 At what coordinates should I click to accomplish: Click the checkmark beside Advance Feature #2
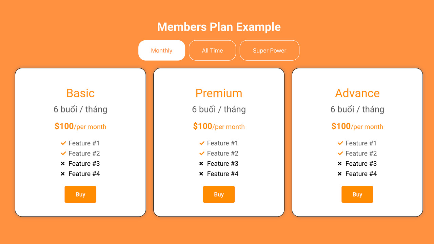click(340, 153)
